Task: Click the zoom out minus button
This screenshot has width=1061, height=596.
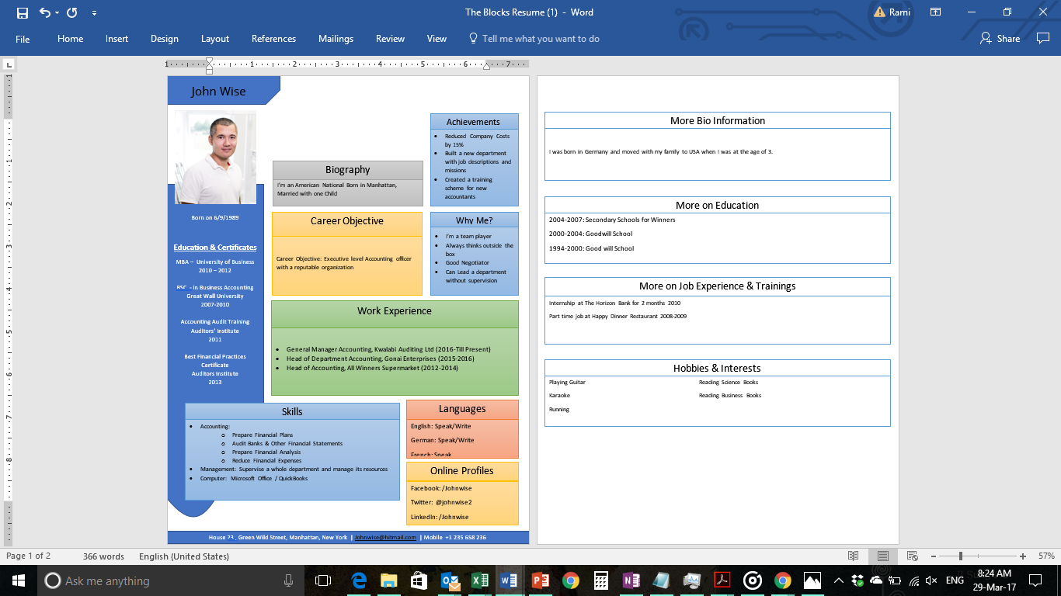Action: coord(933,556)
